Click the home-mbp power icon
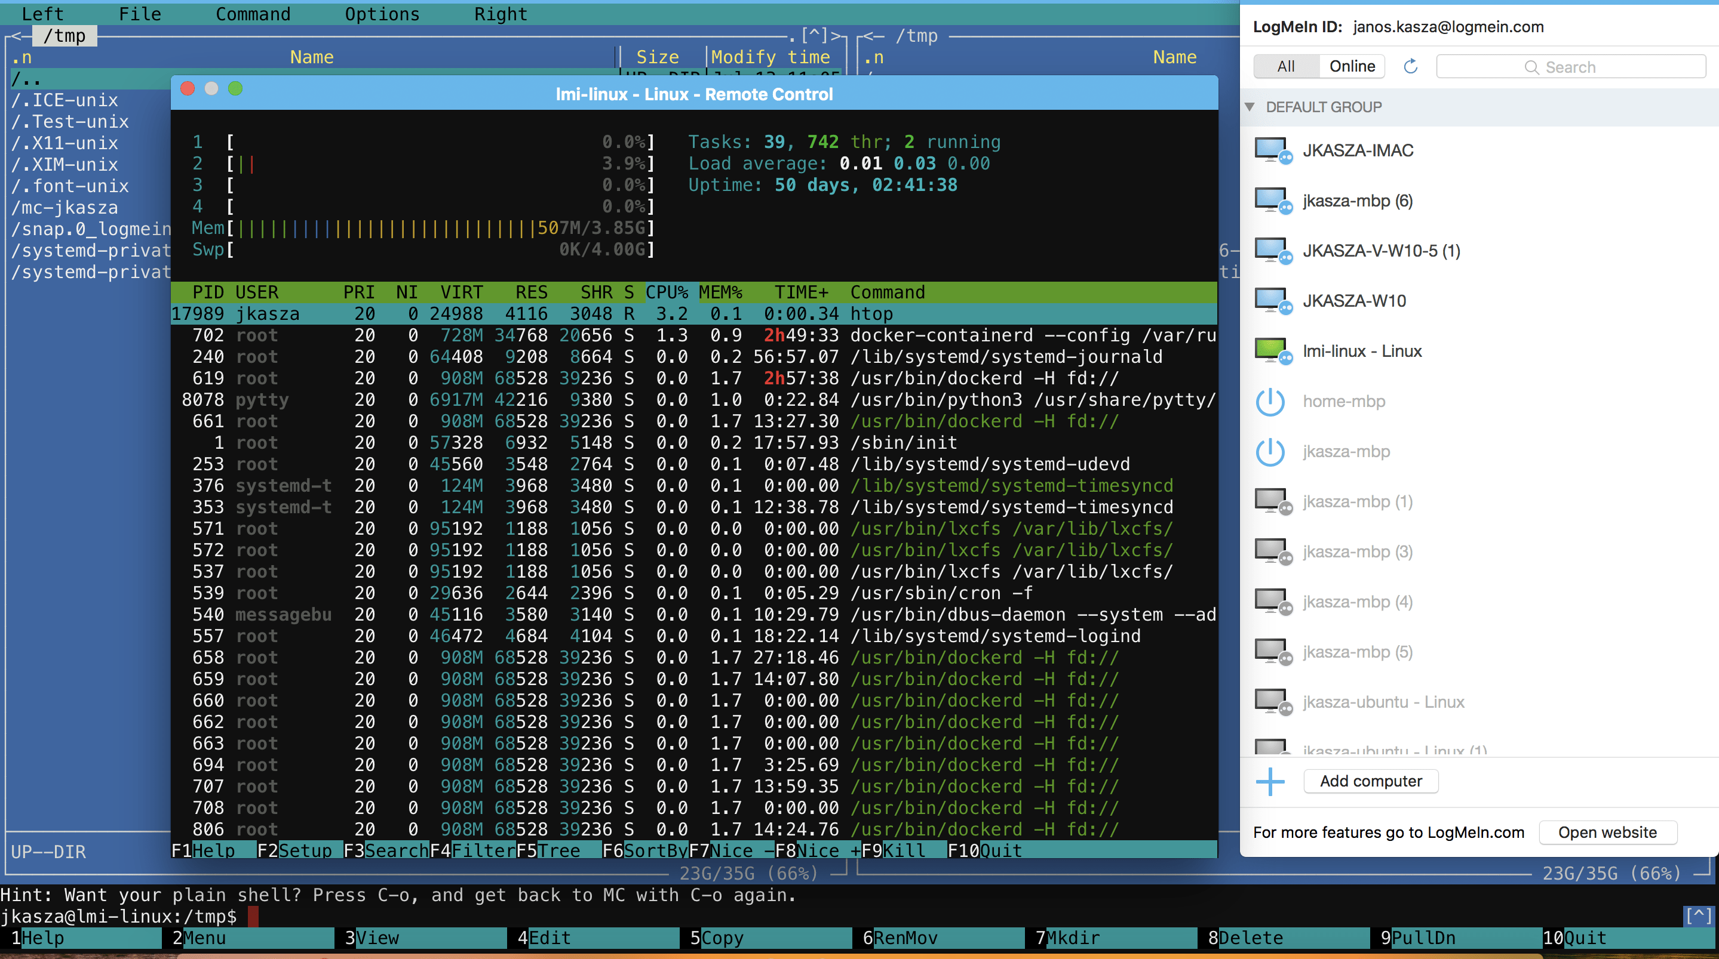This screenshot has width=1719, height=959. (x=1270, y=402)
